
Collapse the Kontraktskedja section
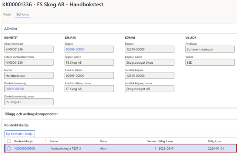pos(16,124)
